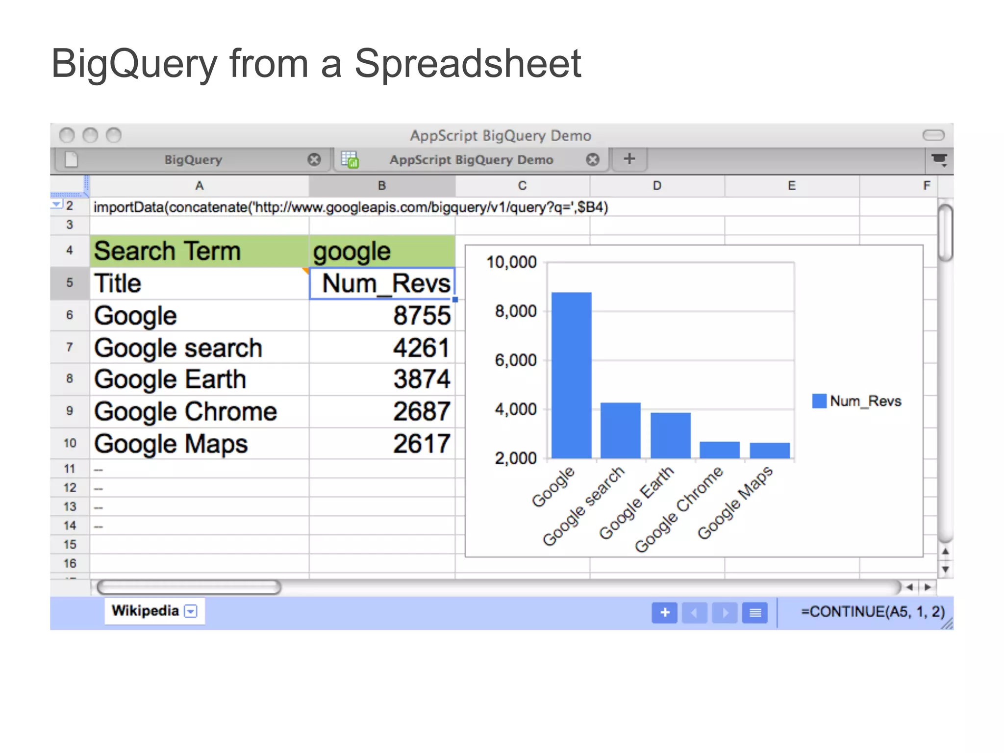The width and height of the screenshot is (1004, 753).
Task: Switch to the AppScript BigQuery Demo tab
Action: [471, 160]
